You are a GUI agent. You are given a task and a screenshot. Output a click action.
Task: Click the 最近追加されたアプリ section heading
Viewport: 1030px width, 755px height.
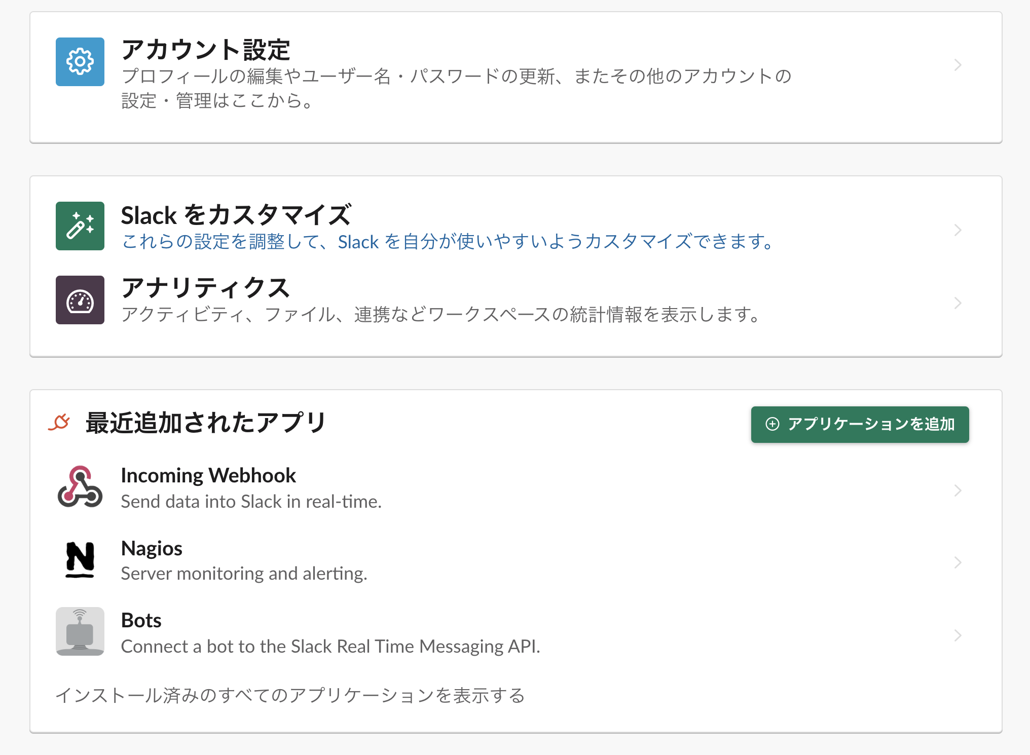pos(206,423)
